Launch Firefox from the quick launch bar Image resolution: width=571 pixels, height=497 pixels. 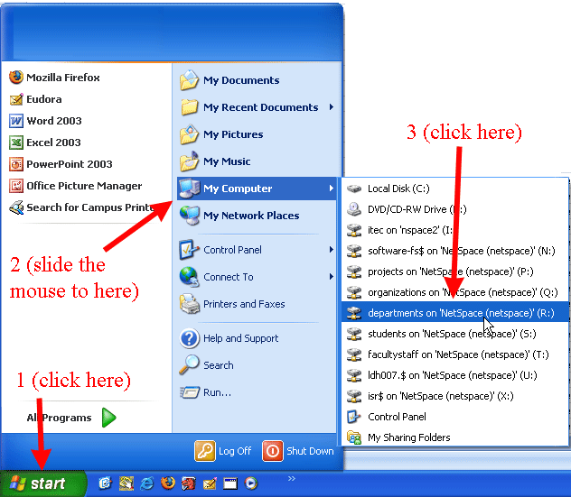[x=168, y=483]
